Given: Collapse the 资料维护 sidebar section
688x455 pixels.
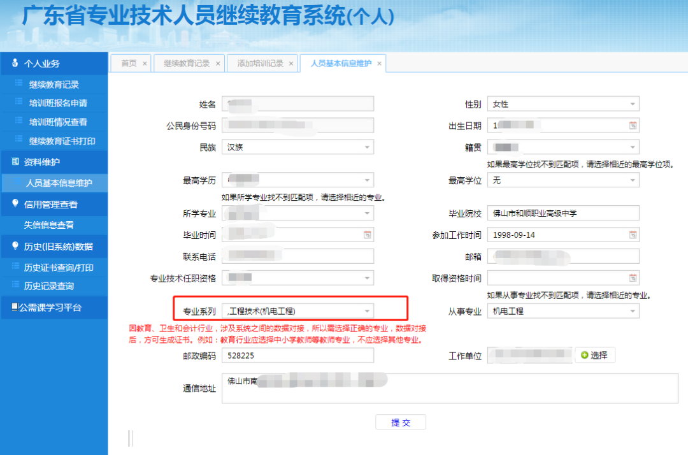Looking at the screenshot, I should (x=54, y=162).
